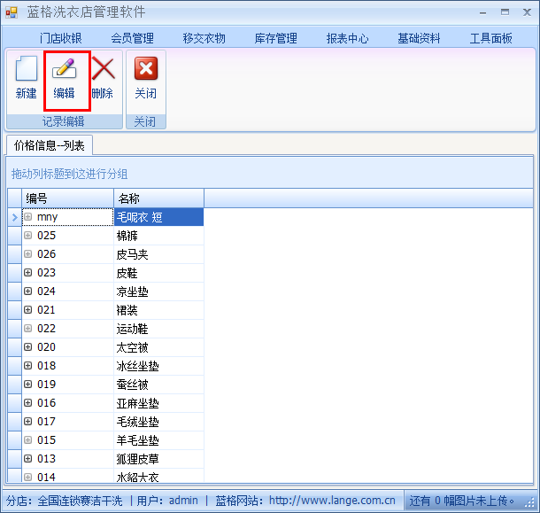Sort by the 编号 column header

67,198
